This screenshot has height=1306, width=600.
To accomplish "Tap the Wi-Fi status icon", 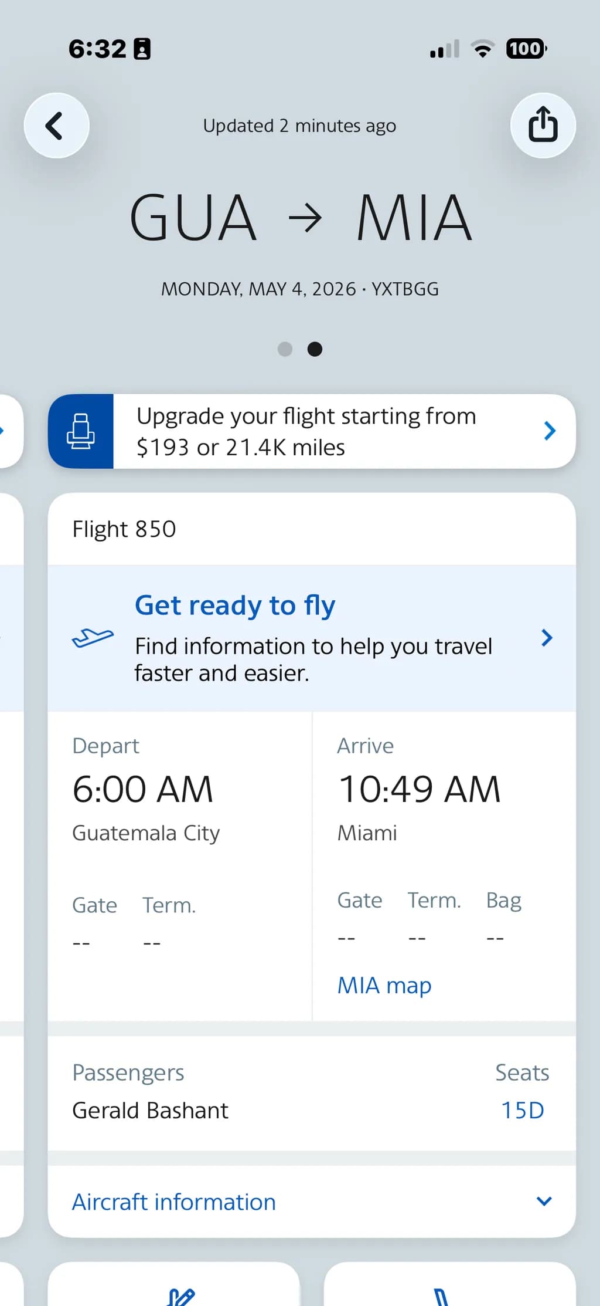I will 483,49.
